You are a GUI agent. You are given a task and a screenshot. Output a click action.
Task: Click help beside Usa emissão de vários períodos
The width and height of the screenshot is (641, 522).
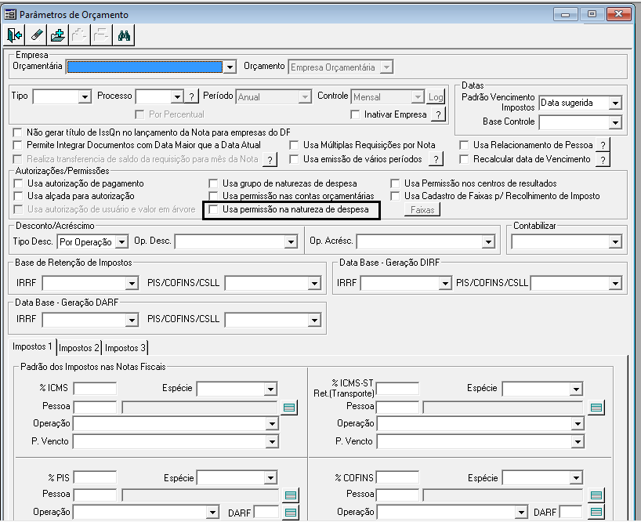pyautogui.click(x=436, y=159)
